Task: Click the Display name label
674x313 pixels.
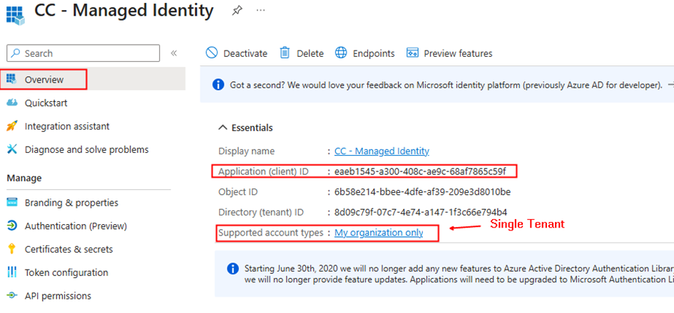Action: pos(246,151)
